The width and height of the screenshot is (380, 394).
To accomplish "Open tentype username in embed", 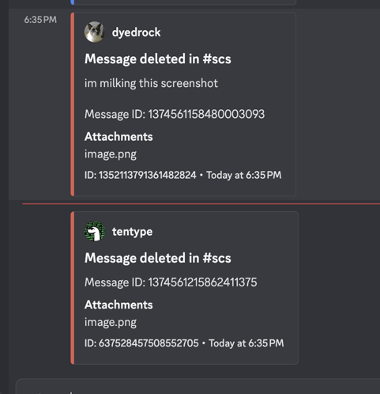I will point(132,232).
